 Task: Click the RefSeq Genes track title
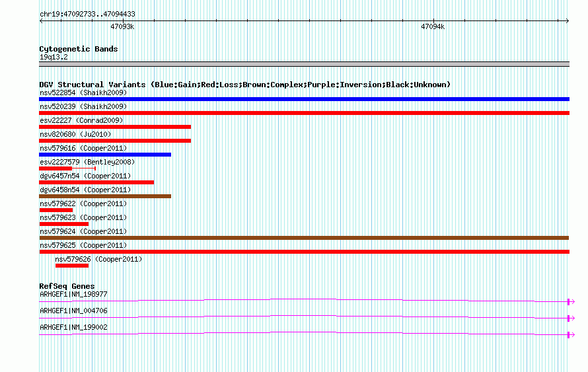tap(67, 286)
